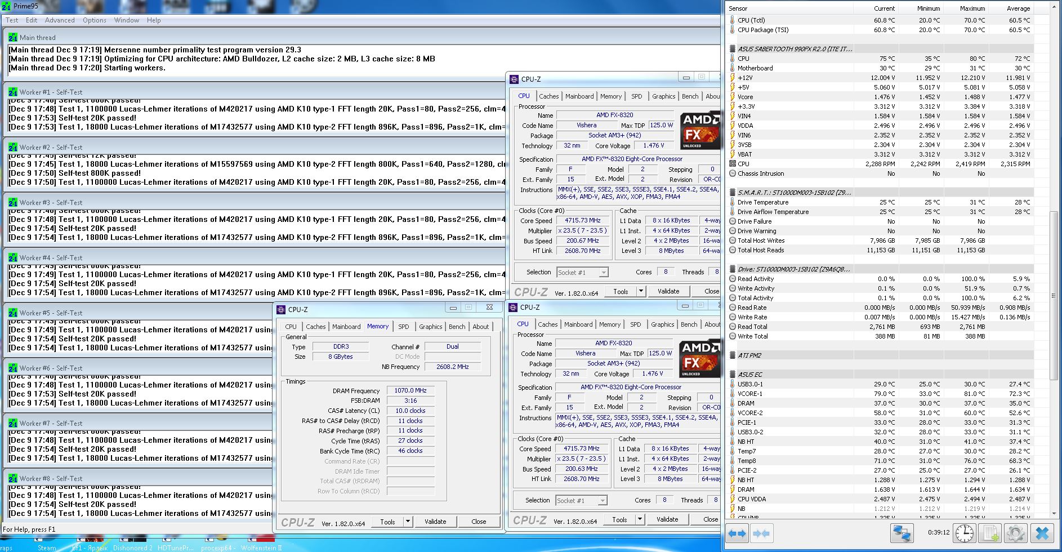The image size is (1062, 552).
Task: Click the clock icon to reset sensor timing
Action: [965, 533]
